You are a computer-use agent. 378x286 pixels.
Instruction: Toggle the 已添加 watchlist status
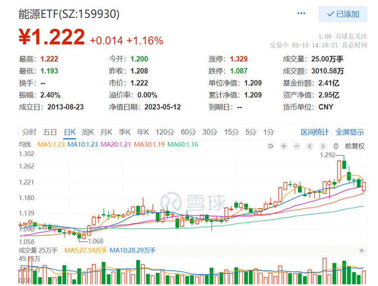(343, 14)
